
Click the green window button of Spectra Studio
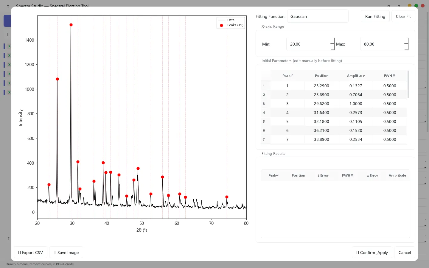(416, 6)
